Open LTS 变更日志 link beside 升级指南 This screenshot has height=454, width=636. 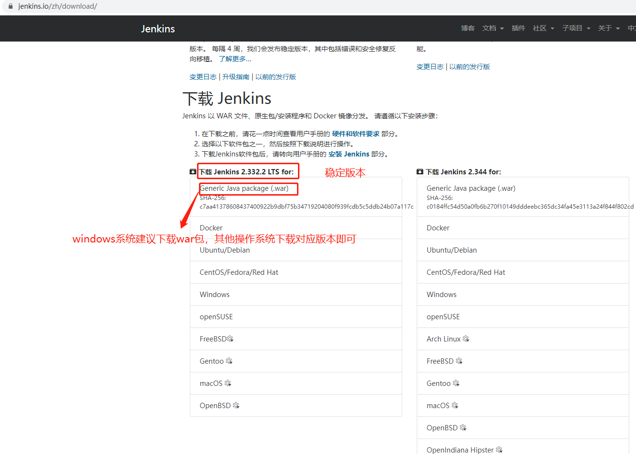coord(203,77)
